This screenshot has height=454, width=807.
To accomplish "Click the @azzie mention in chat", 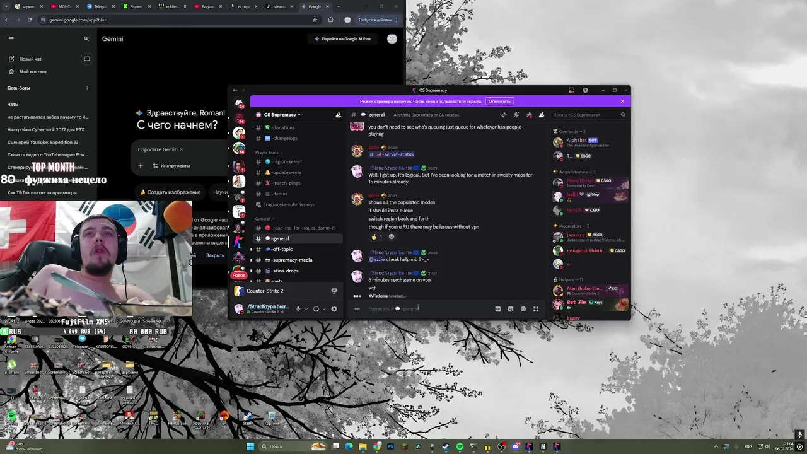I will tap(376, 259).
